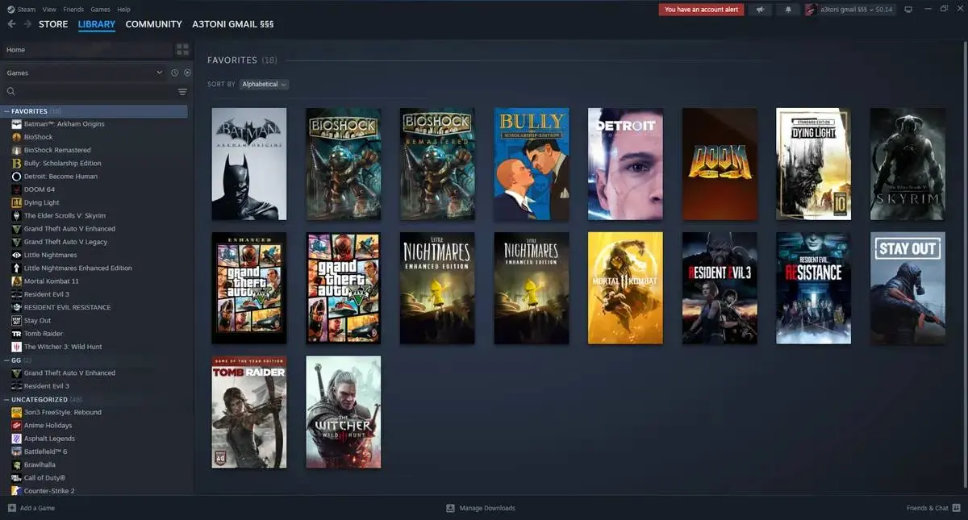Open Friends & Chat
Viewport: 968px width, 520px height.
tap(933, 508)
